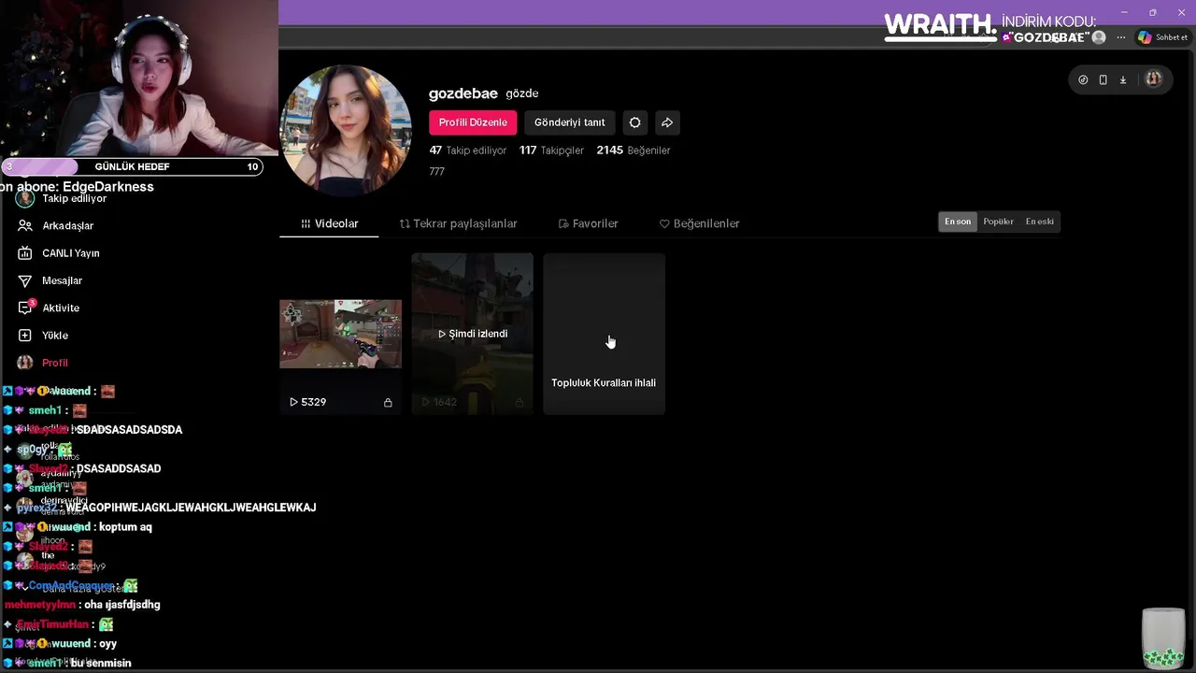Open account avatar menu in top-right pill

click(x=1153, y=79)
